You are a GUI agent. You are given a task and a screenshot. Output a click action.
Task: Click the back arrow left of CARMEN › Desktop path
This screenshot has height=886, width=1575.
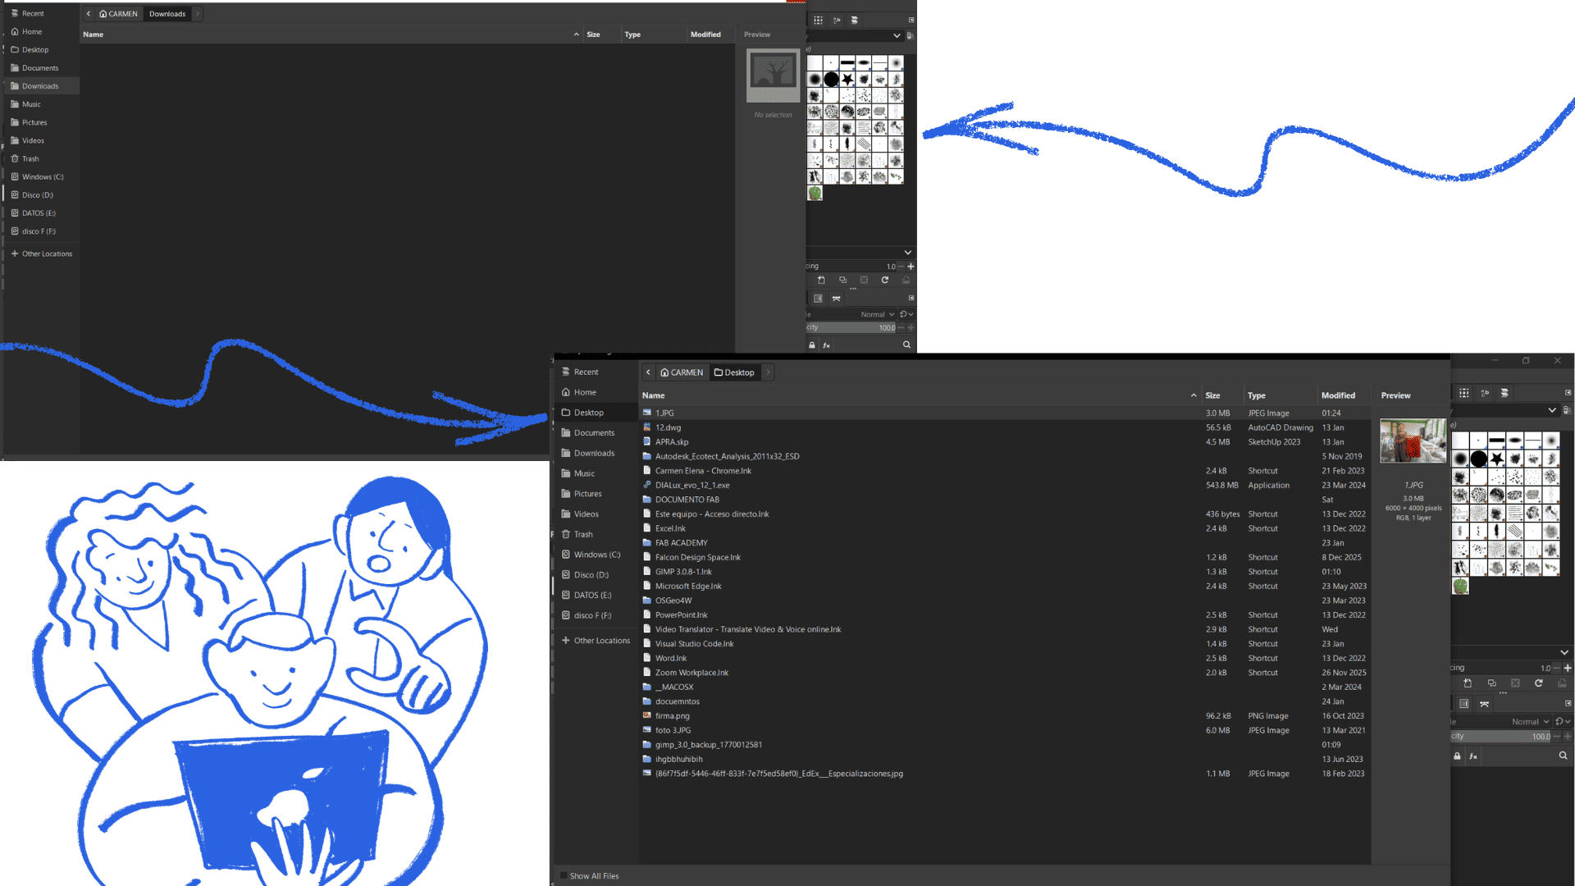click(648, 372)
